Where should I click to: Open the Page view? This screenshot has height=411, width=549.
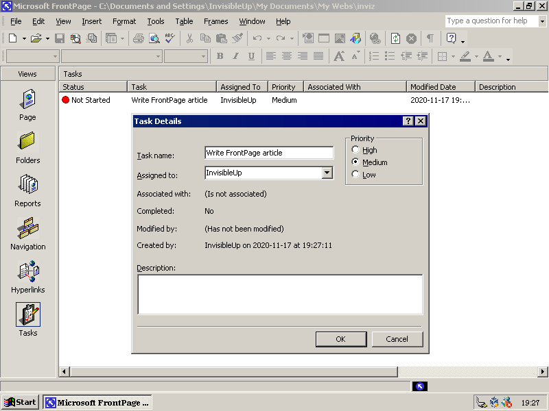click(27, 105)
